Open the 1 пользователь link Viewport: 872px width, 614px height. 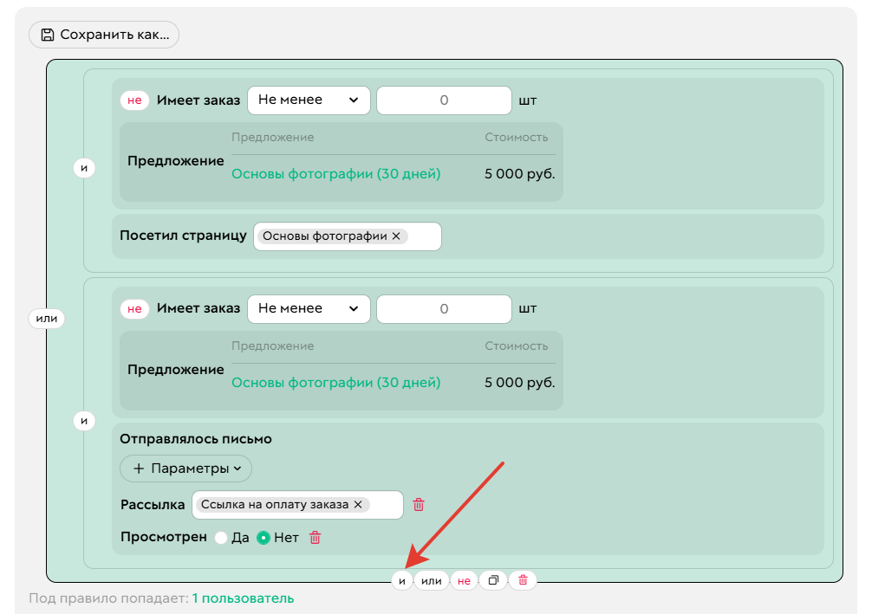[243, 598]
